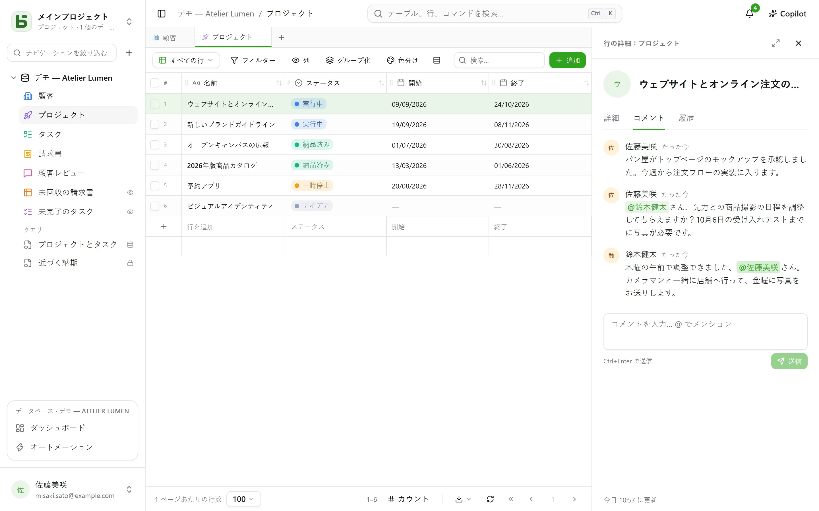Toggle visibility eye for 未回収の請求書

click(130, 192)
